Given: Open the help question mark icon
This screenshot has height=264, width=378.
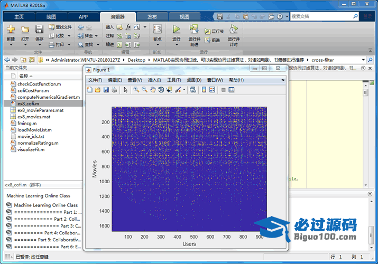Looking at the screenshot, I should [x=280, y=16].
